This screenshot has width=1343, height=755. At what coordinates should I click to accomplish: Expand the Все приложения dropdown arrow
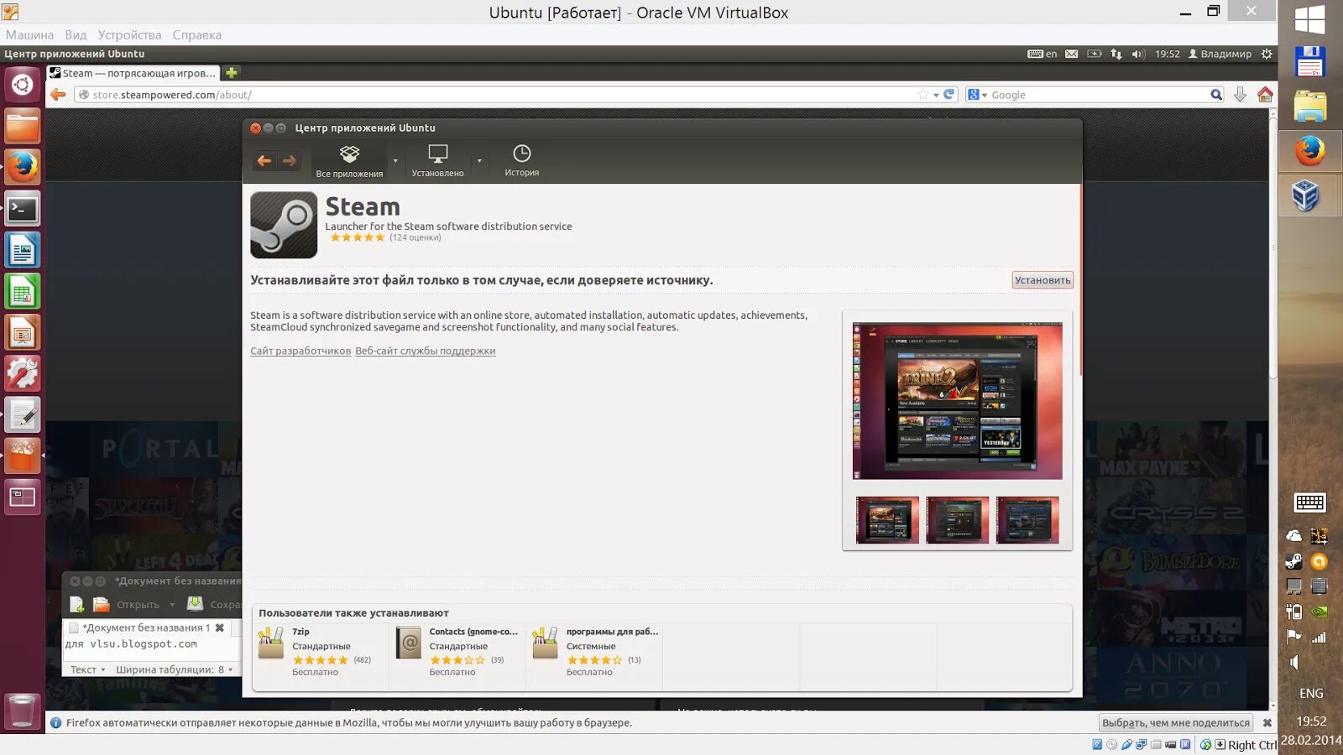[x=395, y=161]
